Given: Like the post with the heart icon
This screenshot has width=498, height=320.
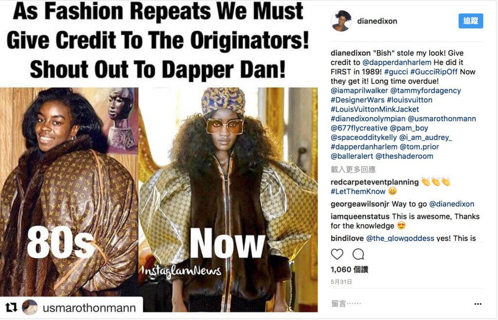Looking at the screenshot, I should point(337,254).
